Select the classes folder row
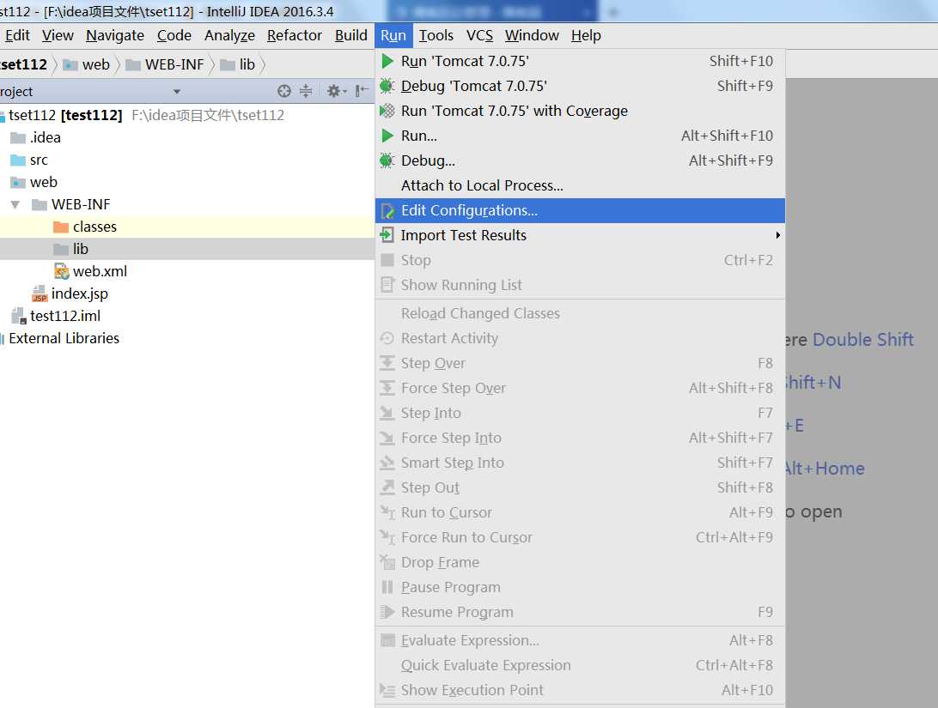 pyautogui.click(x=186, y=227)
